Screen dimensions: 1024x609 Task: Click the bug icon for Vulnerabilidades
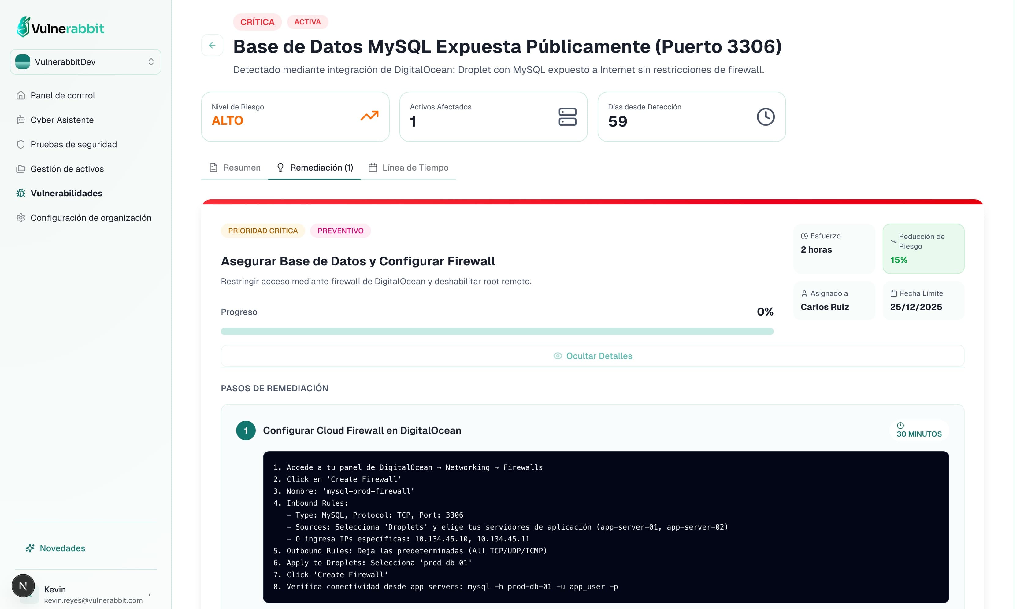click(21, 193)
